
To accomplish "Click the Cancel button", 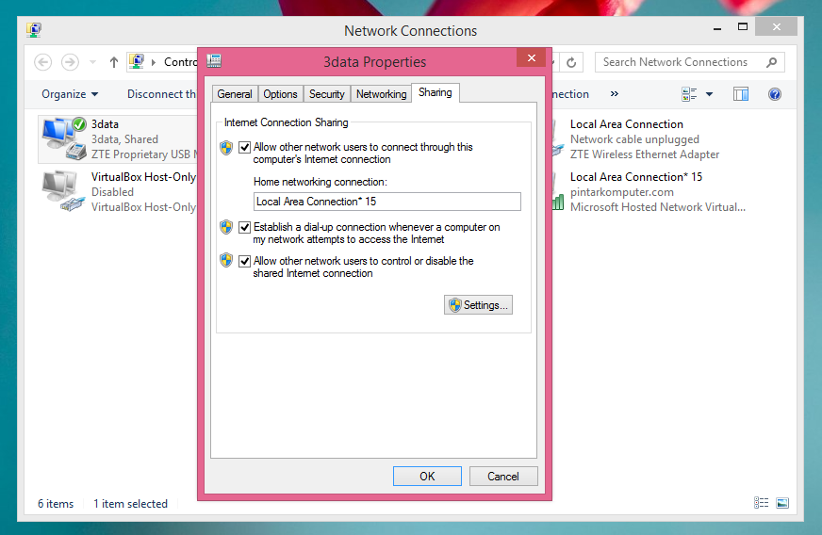I will (503, 477).
